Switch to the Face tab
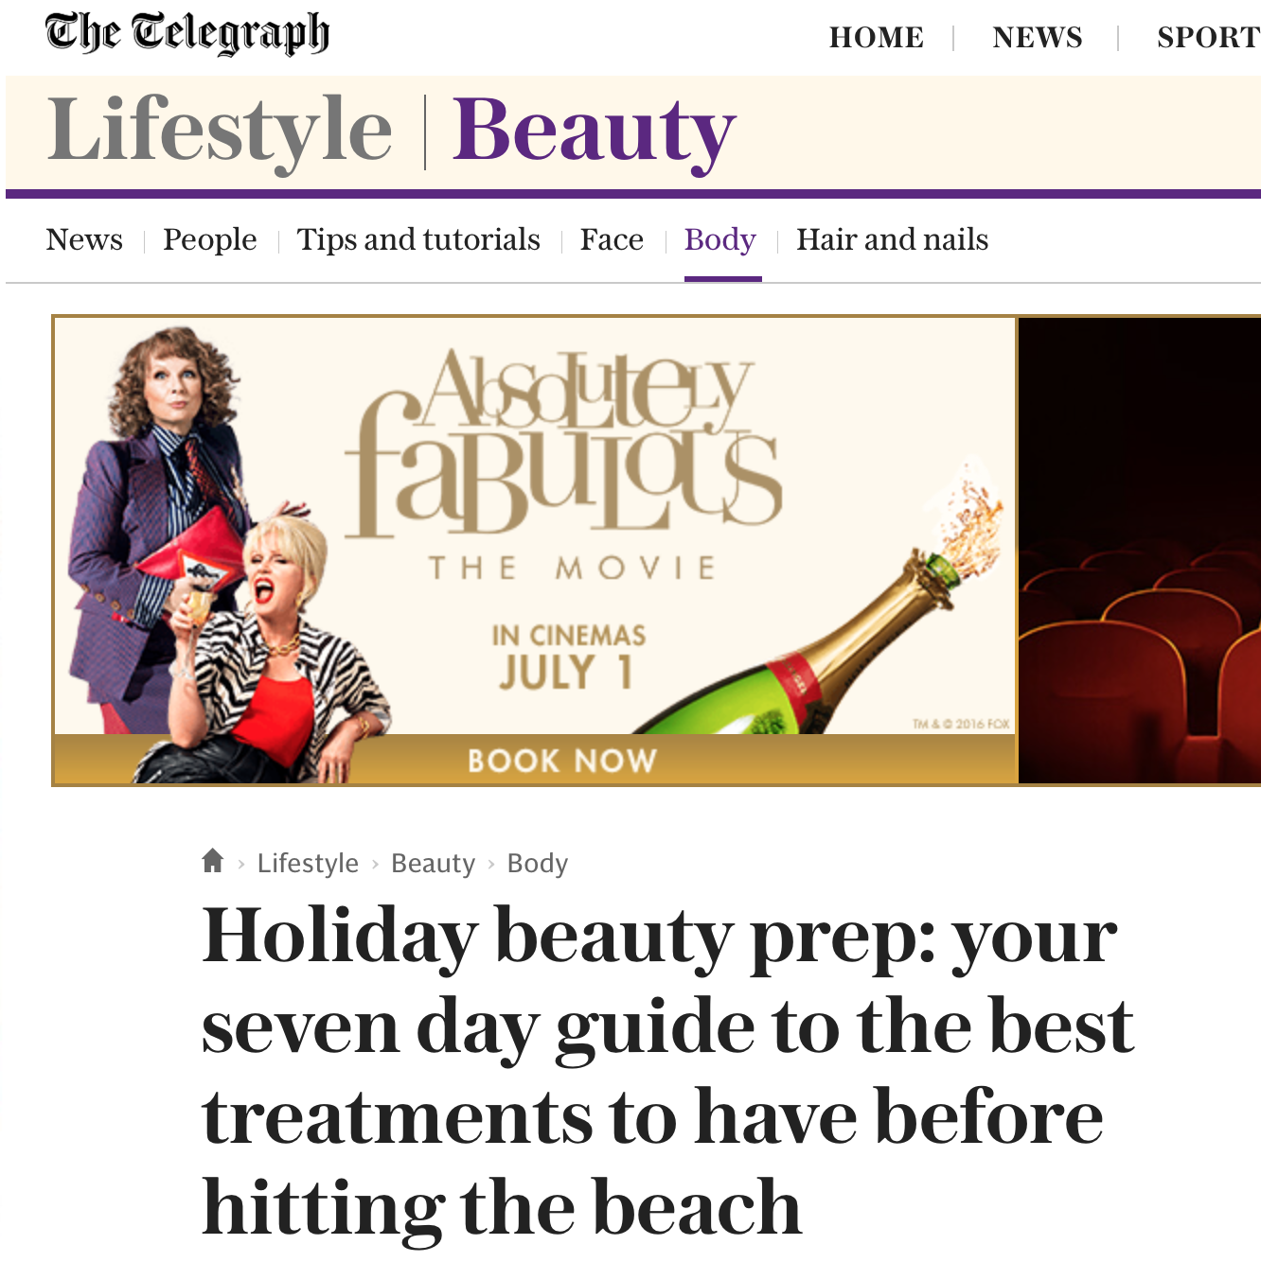1261x1262 pixels. (612, 239)
